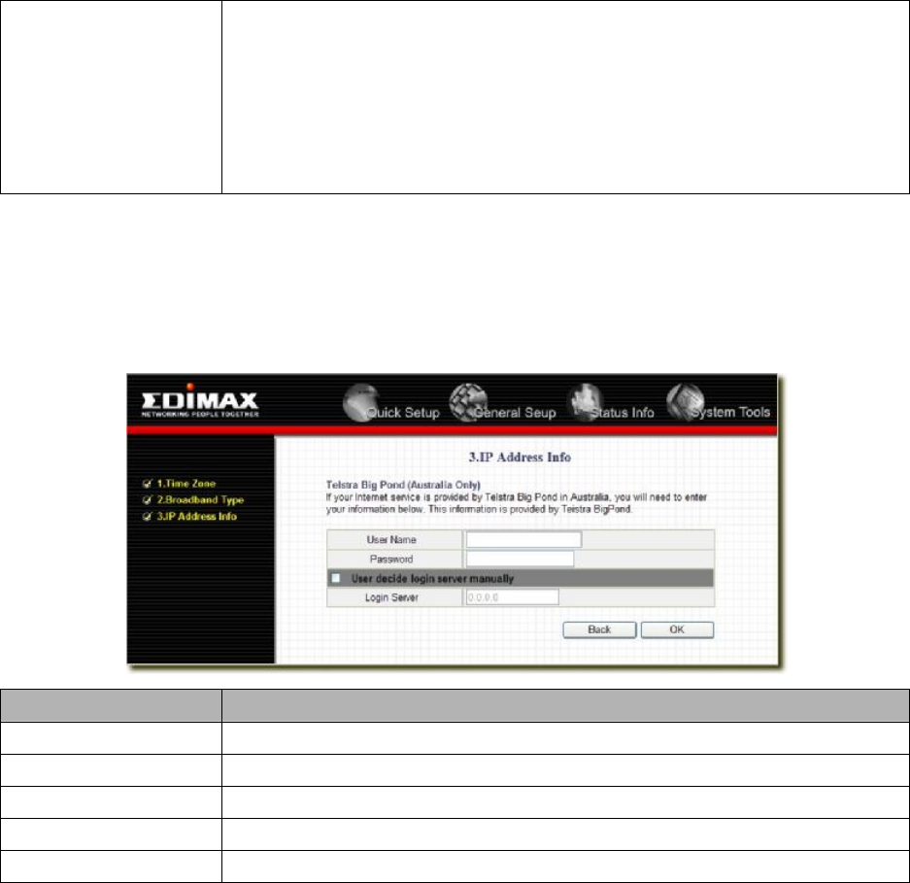Click the User Name label
This screenshot has height=883, width=910.
(x=391, y=540)
